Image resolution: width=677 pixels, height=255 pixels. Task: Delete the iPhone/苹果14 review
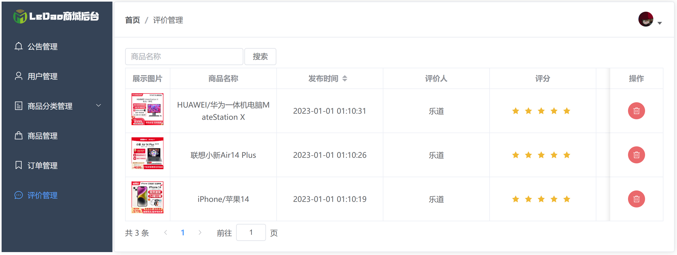tap(636, 199)
